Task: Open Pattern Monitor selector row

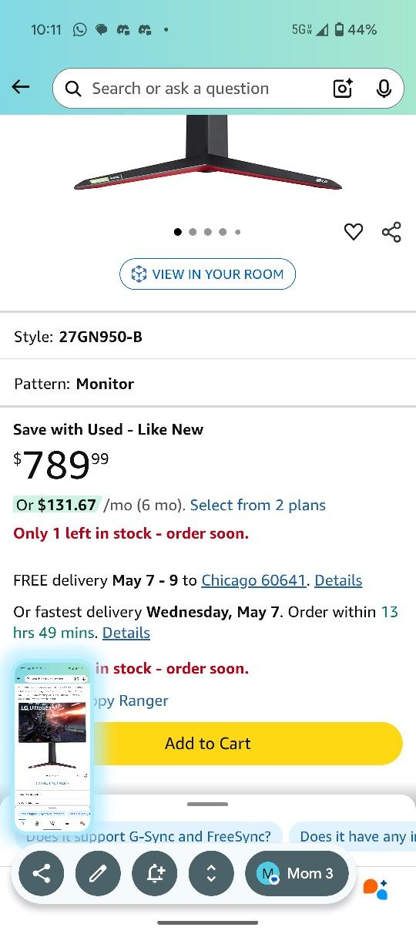Action: (x=208, y=384)
